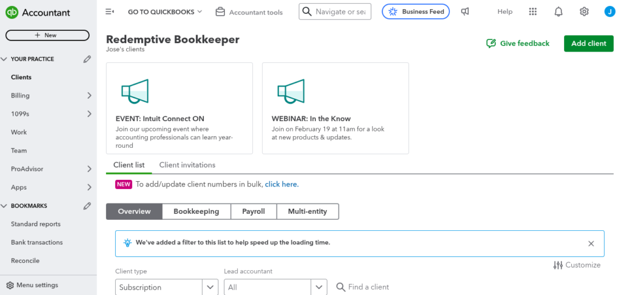This screenshot has height=295, width=621.
Task: Open the Lead accountant All dropdown
Action: tap(276, 288)
